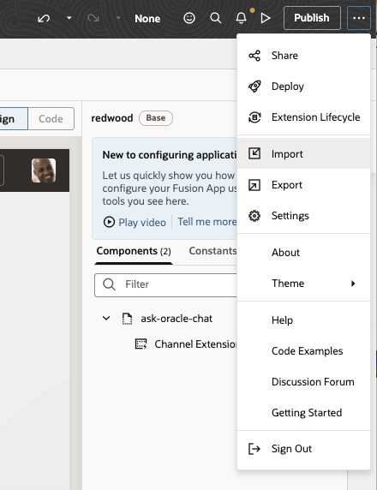This screenshot has width=377, height=490.
Task: Toggle the three-dots overflow menu
Action: point(358,18)
